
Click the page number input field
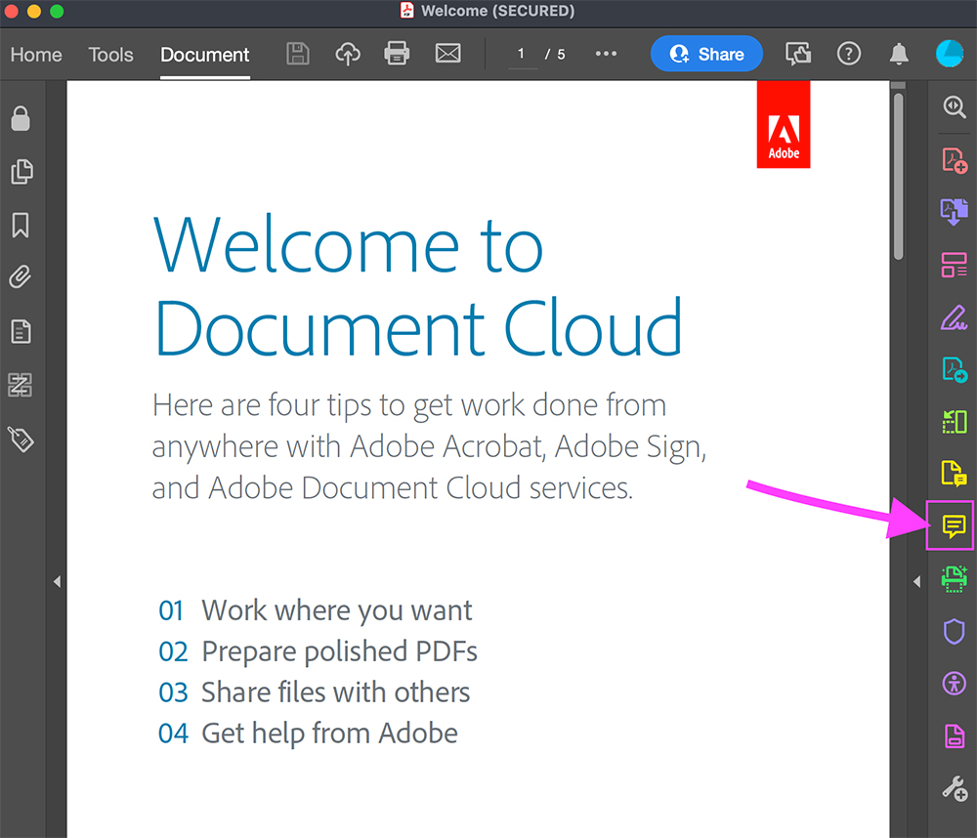(522, 54)
